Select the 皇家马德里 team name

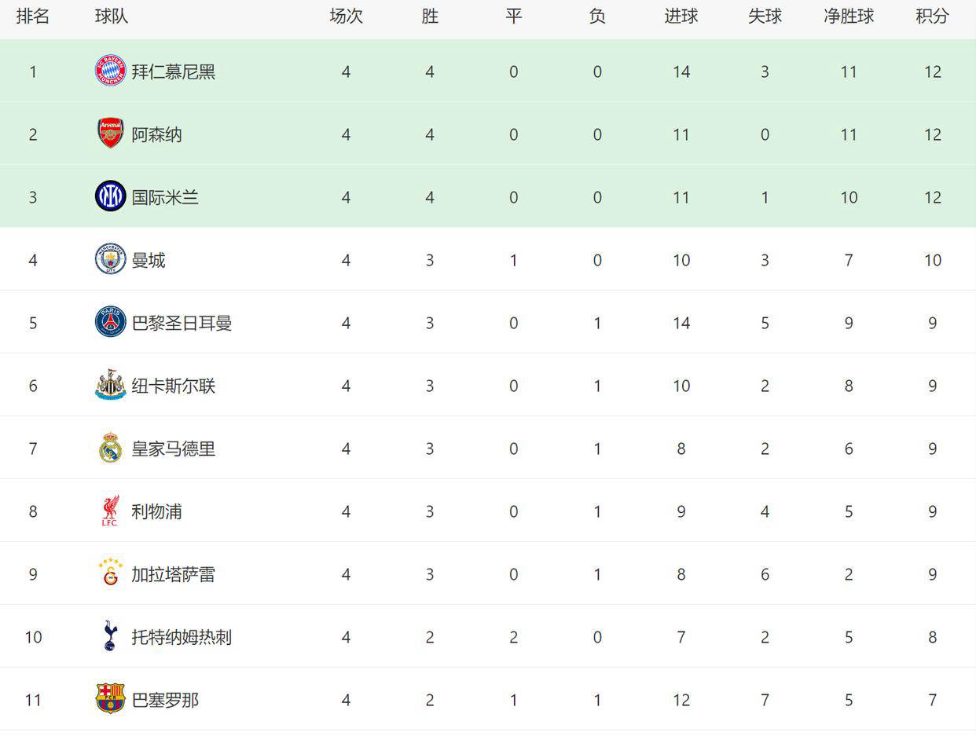[x=173, y=449]
